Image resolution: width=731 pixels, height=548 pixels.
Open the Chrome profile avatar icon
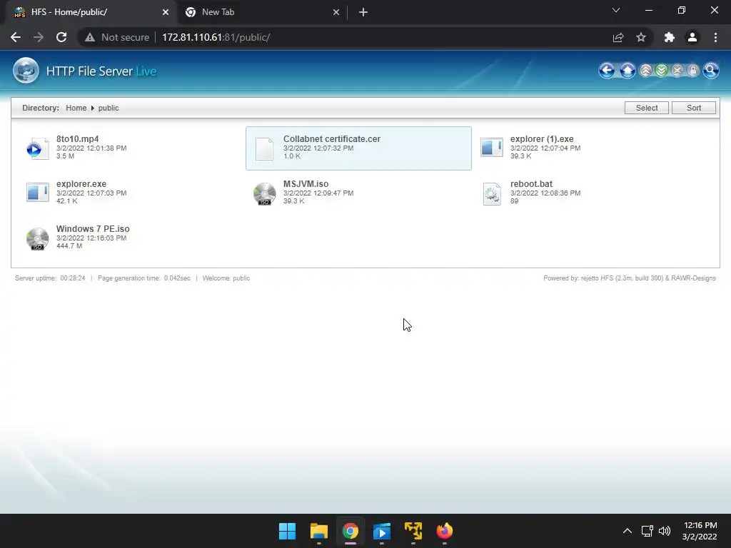click(x=692, y=37)
